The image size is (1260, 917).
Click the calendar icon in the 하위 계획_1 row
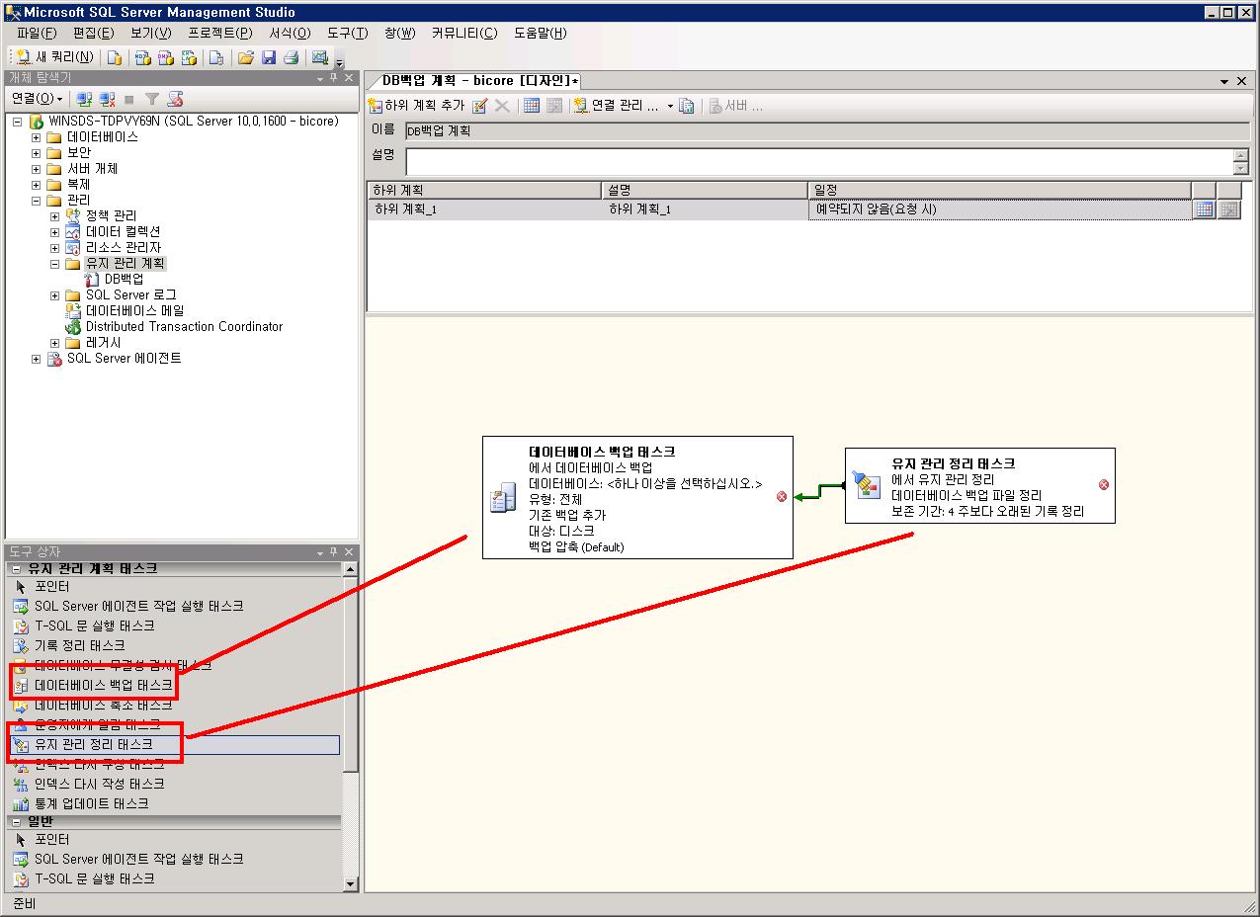tap(1204, 209)
